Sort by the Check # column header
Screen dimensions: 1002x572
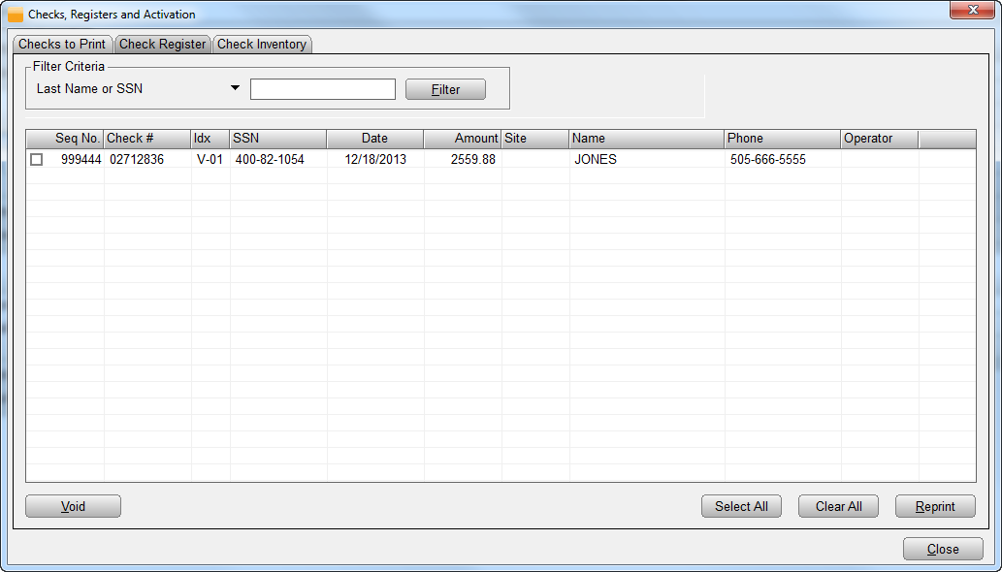pos(146,139)
